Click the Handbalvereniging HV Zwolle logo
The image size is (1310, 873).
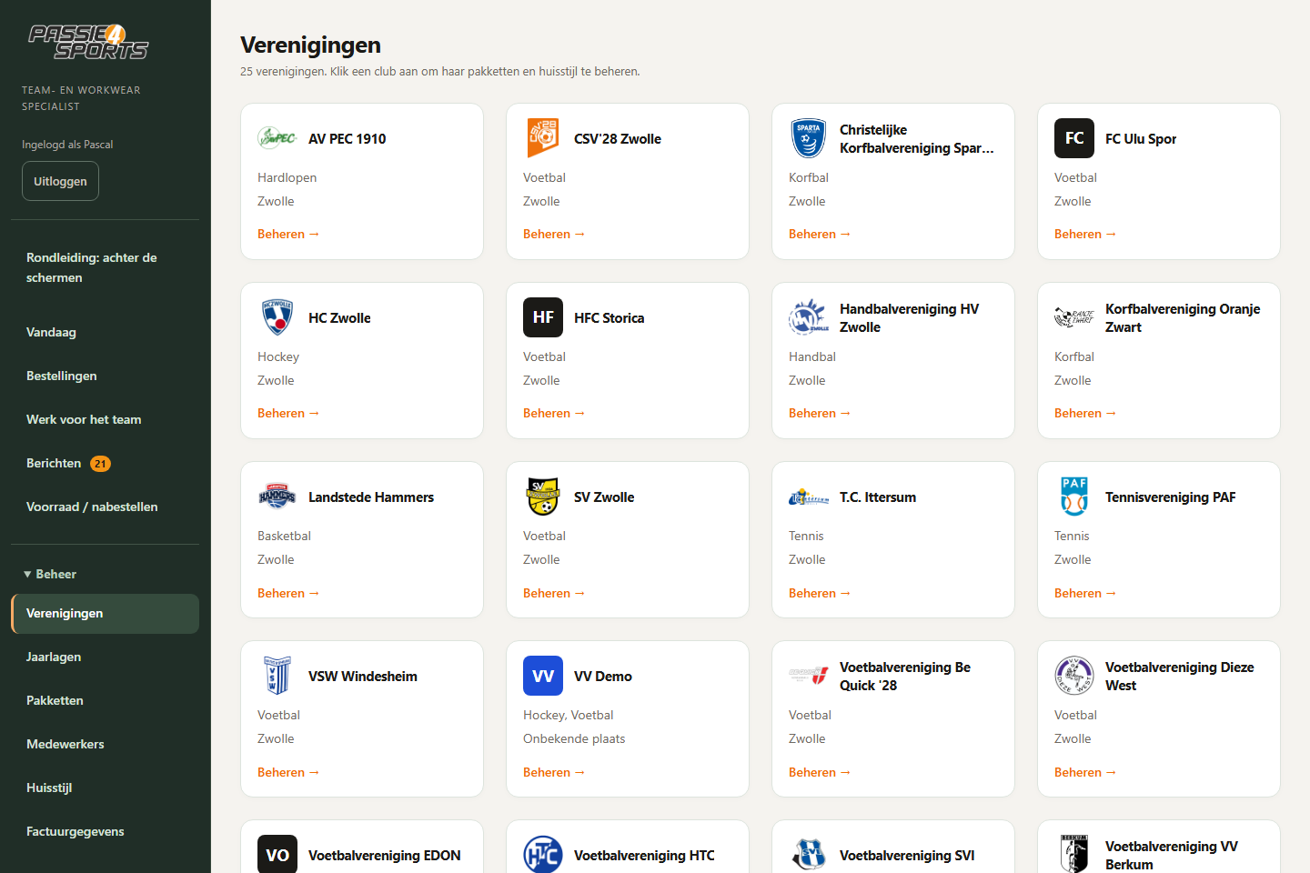click(809, 317)
